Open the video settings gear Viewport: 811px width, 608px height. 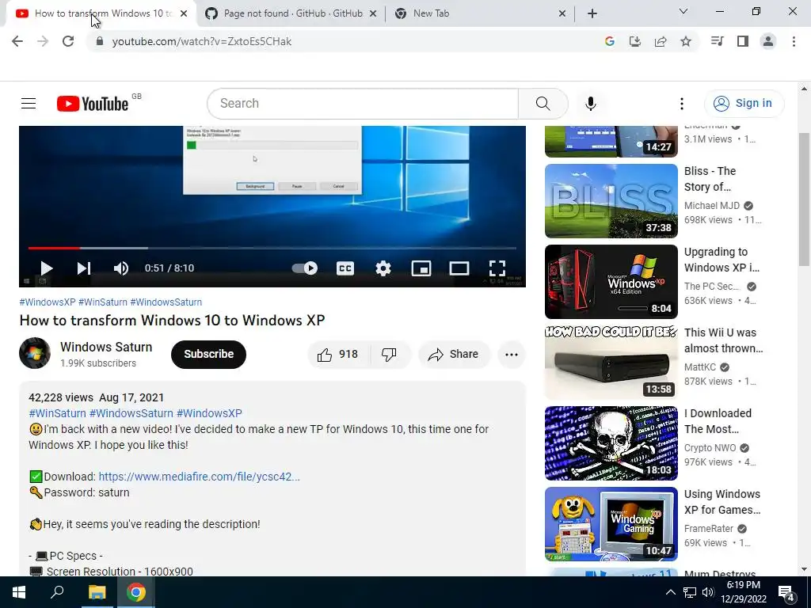pyautogui.click(x=383, y=268)
